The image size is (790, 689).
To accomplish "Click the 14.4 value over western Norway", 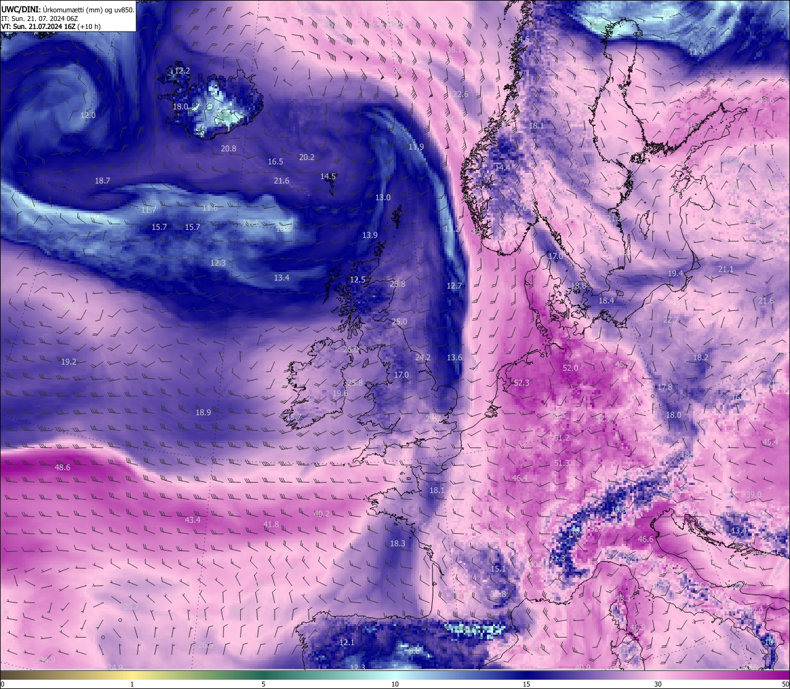I will click(502, 168).
